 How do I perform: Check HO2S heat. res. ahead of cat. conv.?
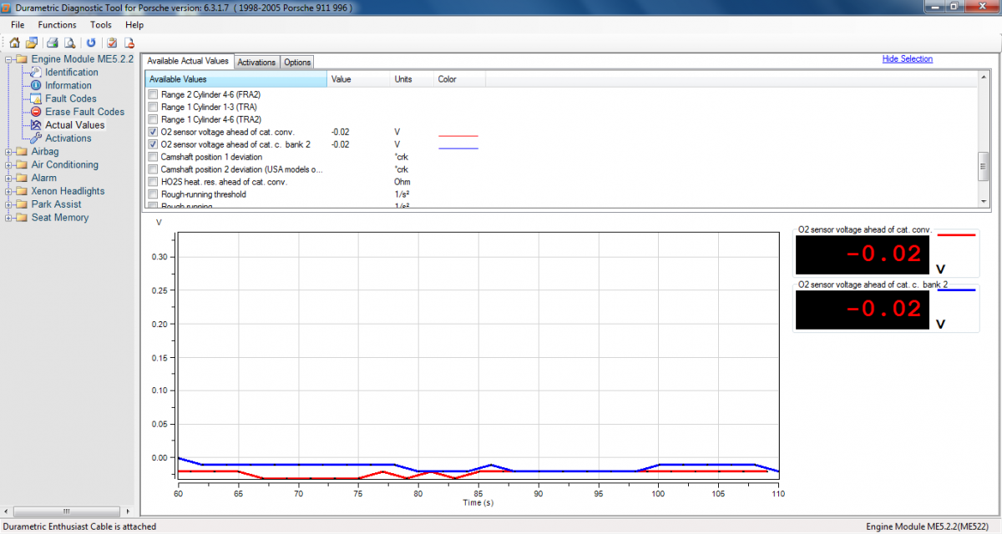point(152,182)
